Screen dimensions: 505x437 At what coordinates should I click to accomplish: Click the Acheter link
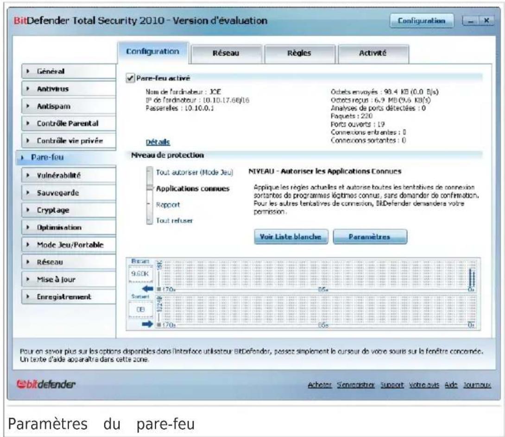(320, 385)
